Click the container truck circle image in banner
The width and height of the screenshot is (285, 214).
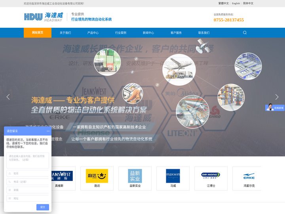tap(107, 62)
